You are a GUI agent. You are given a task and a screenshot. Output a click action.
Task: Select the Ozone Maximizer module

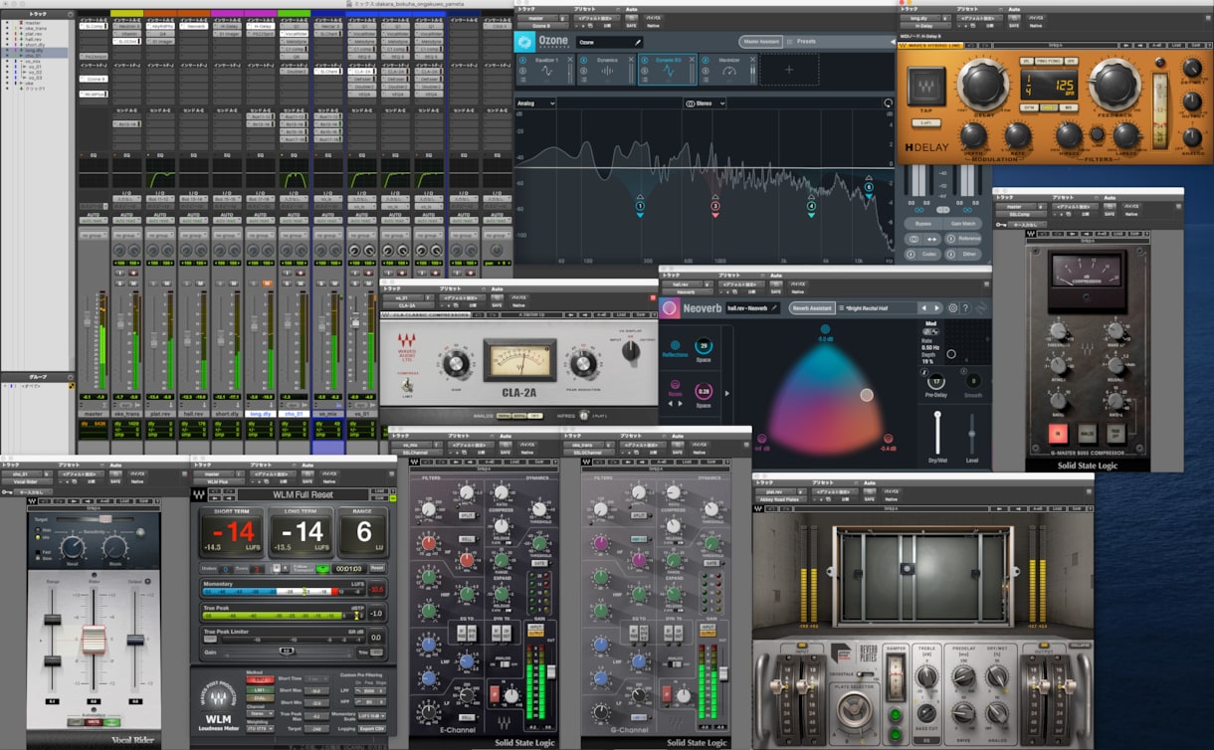[726, 70]
